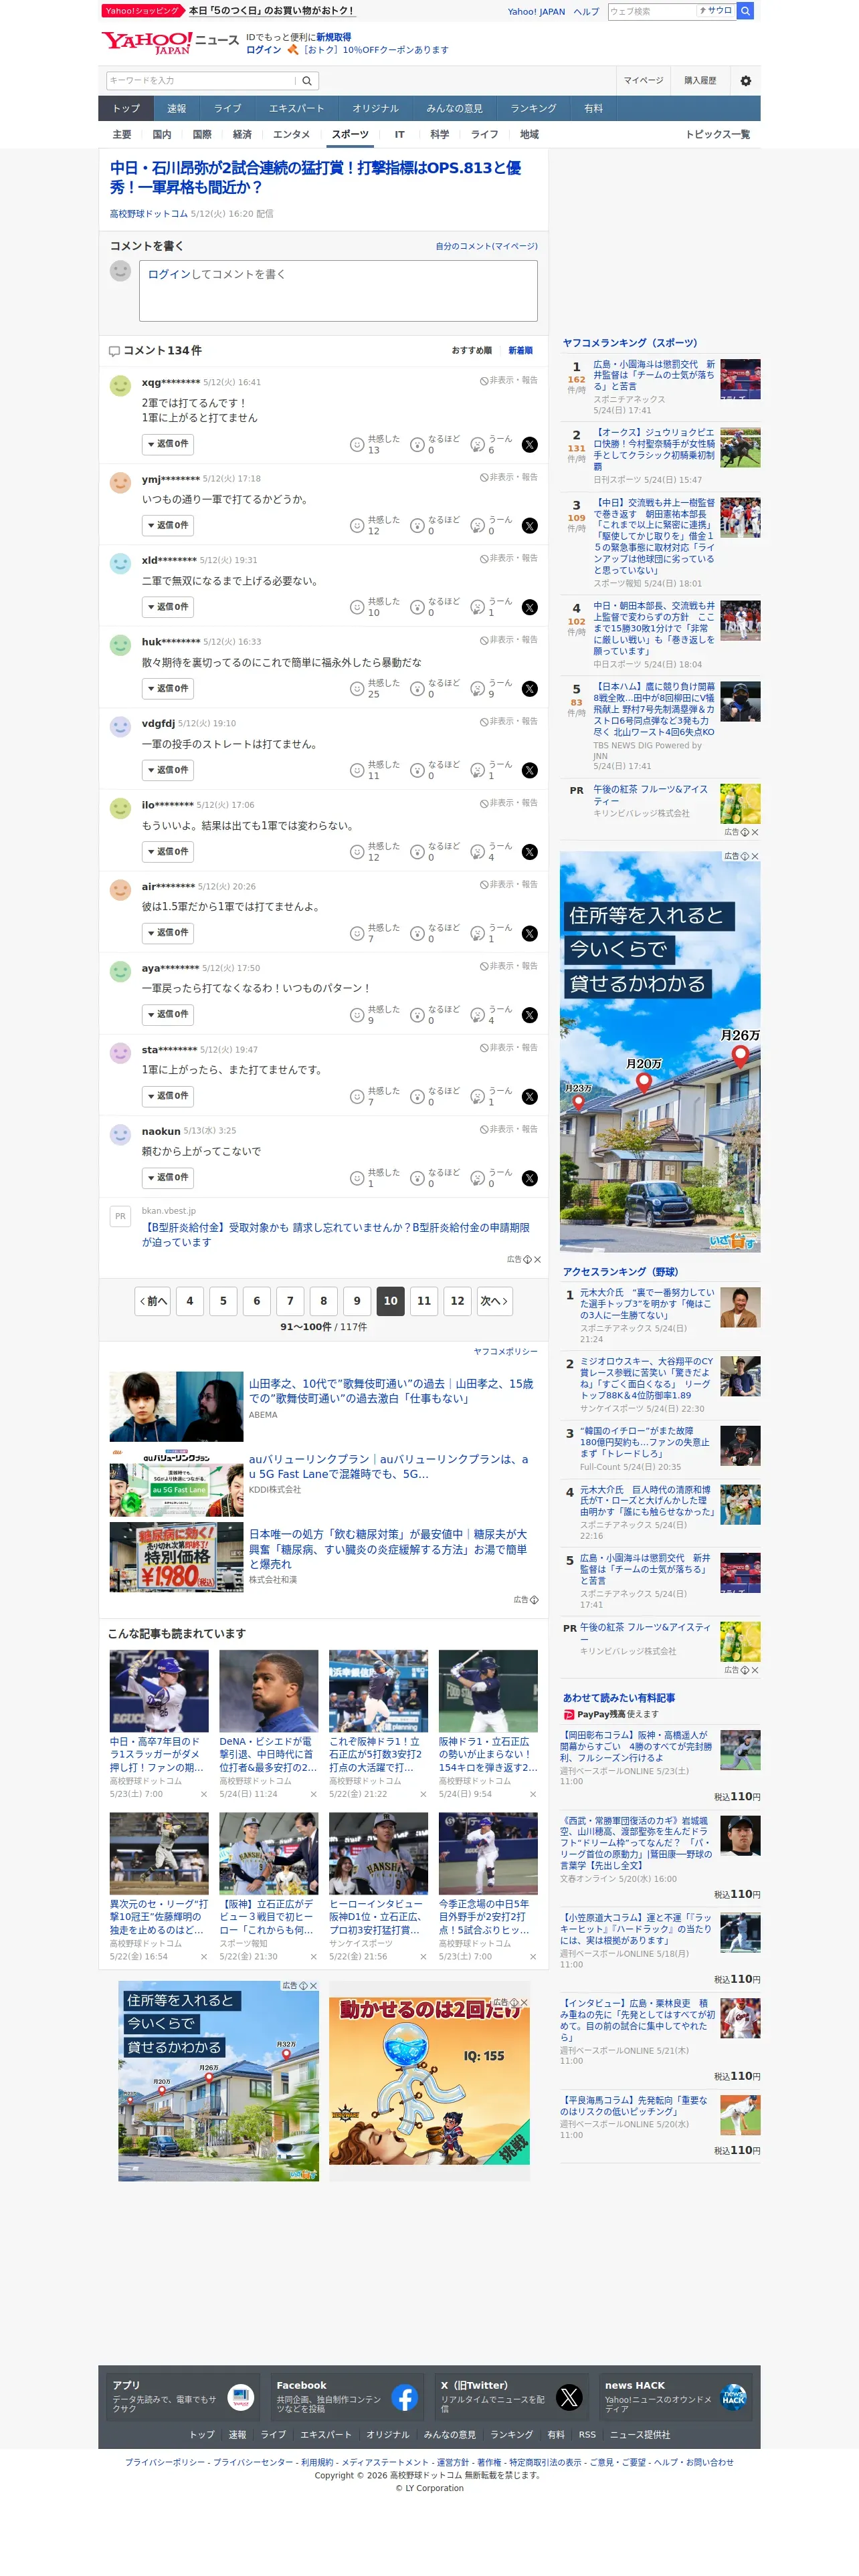Open settings via the gear icon
The image size is (859, 2576).
click(x=745, y=81)
